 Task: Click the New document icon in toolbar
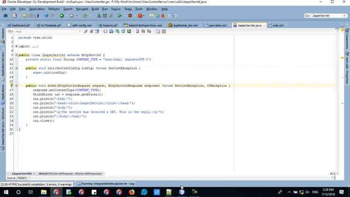[x=15, y=16]
